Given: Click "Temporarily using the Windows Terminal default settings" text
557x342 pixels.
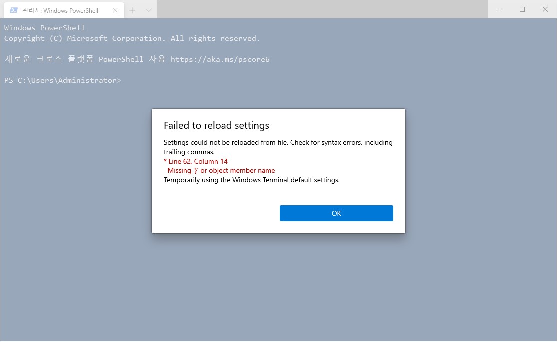Looking at the screenshot, I should click(x=251, y=180).
